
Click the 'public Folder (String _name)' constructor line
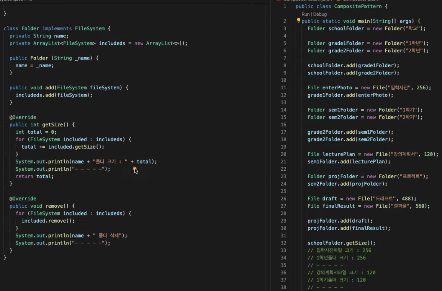coord(54,58)
